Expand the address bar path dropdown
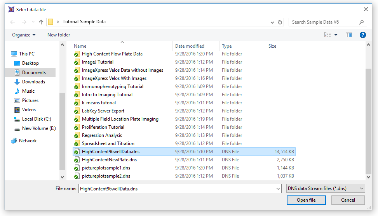 273,22
